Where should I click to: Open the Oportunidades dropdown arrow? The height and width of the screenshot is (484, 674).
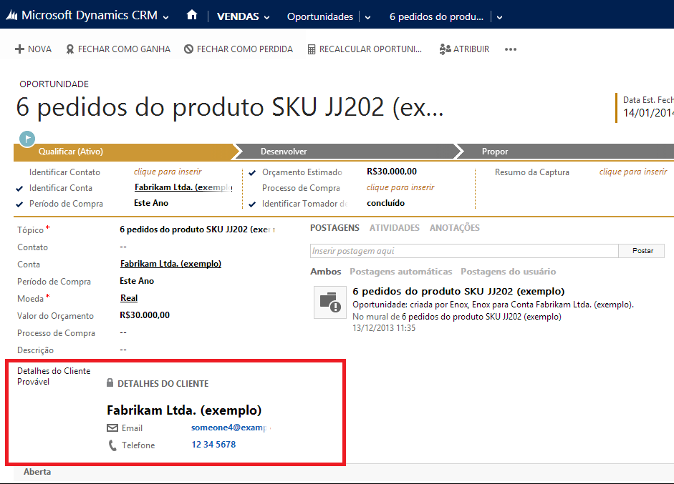pyautogui.click(x=367, y=17)
